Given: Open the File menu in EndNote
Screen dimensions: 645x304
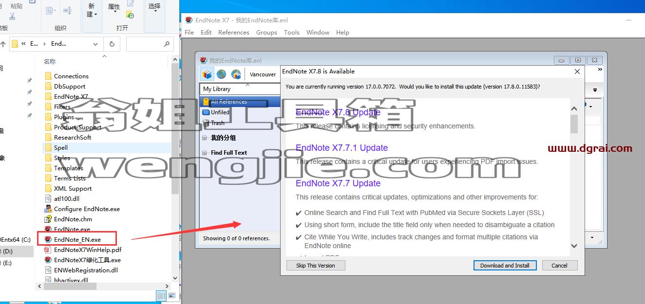Looking at the screenshot, I should coord(190,33).
